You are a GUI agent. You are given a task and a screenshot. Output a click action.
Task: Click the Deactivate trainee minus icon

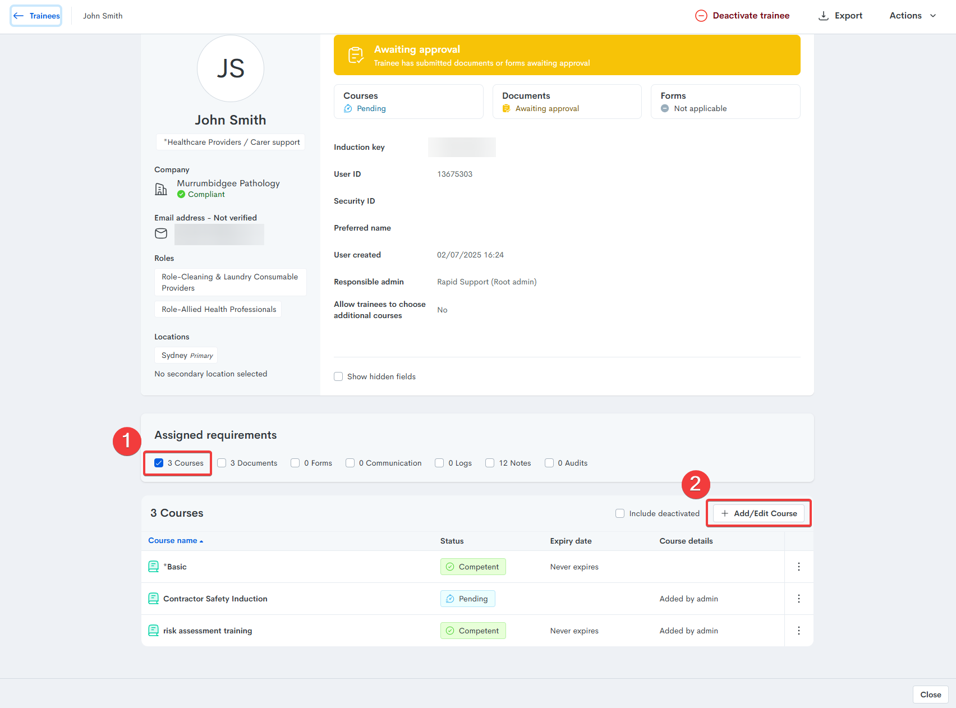(x=701, y=16)
